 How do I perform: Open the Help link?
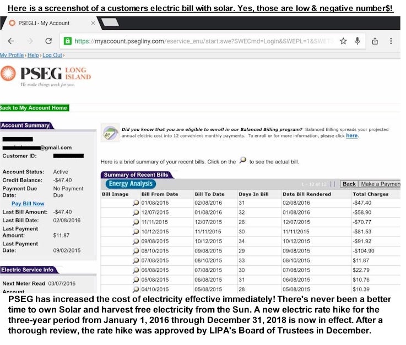coord(33,56)
